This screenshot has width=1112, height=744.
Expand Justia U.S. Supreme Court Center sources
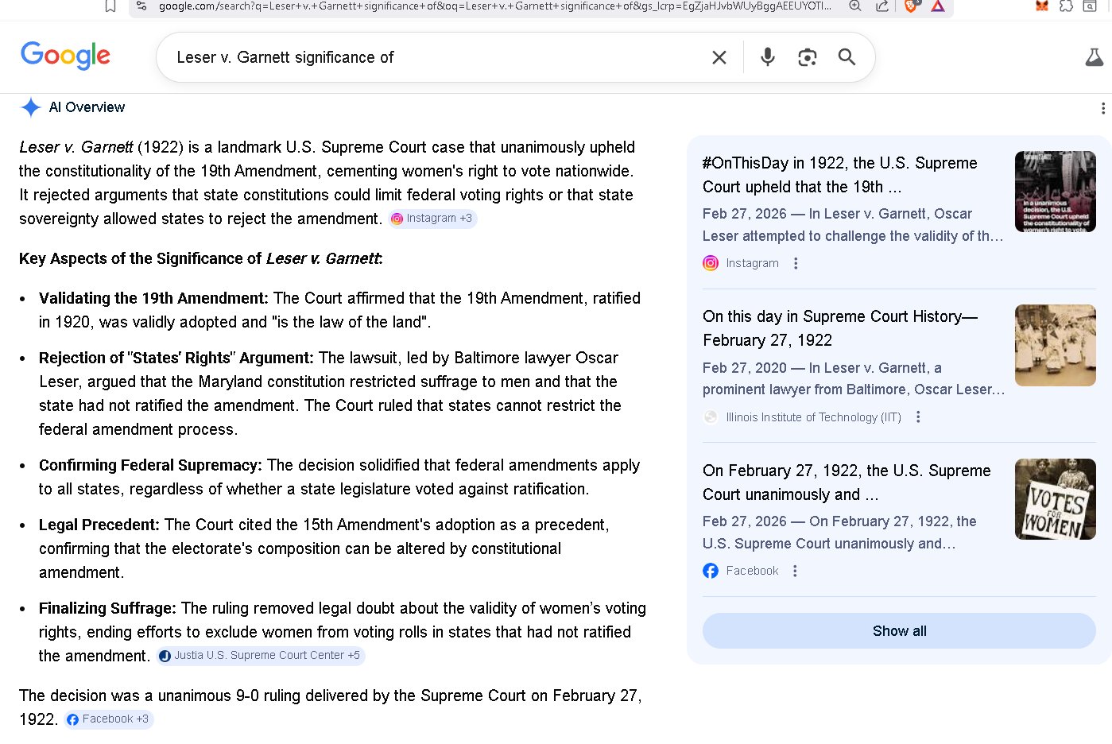tap(260, 656)
